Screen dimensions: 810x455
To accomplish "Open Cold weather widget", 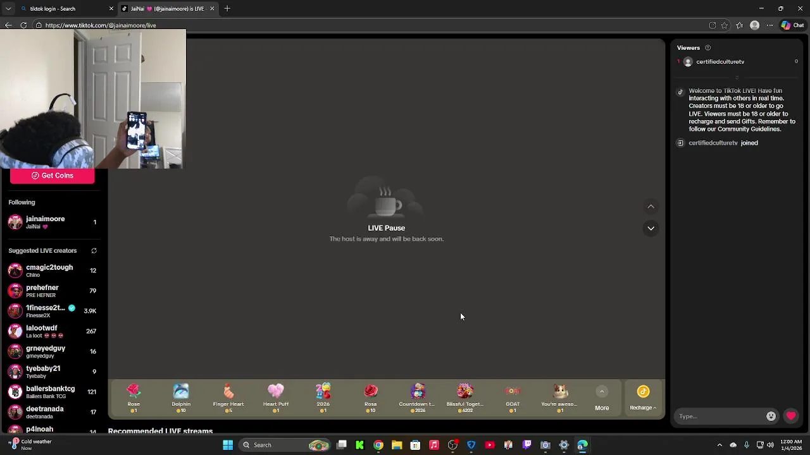I will [30, 445].
